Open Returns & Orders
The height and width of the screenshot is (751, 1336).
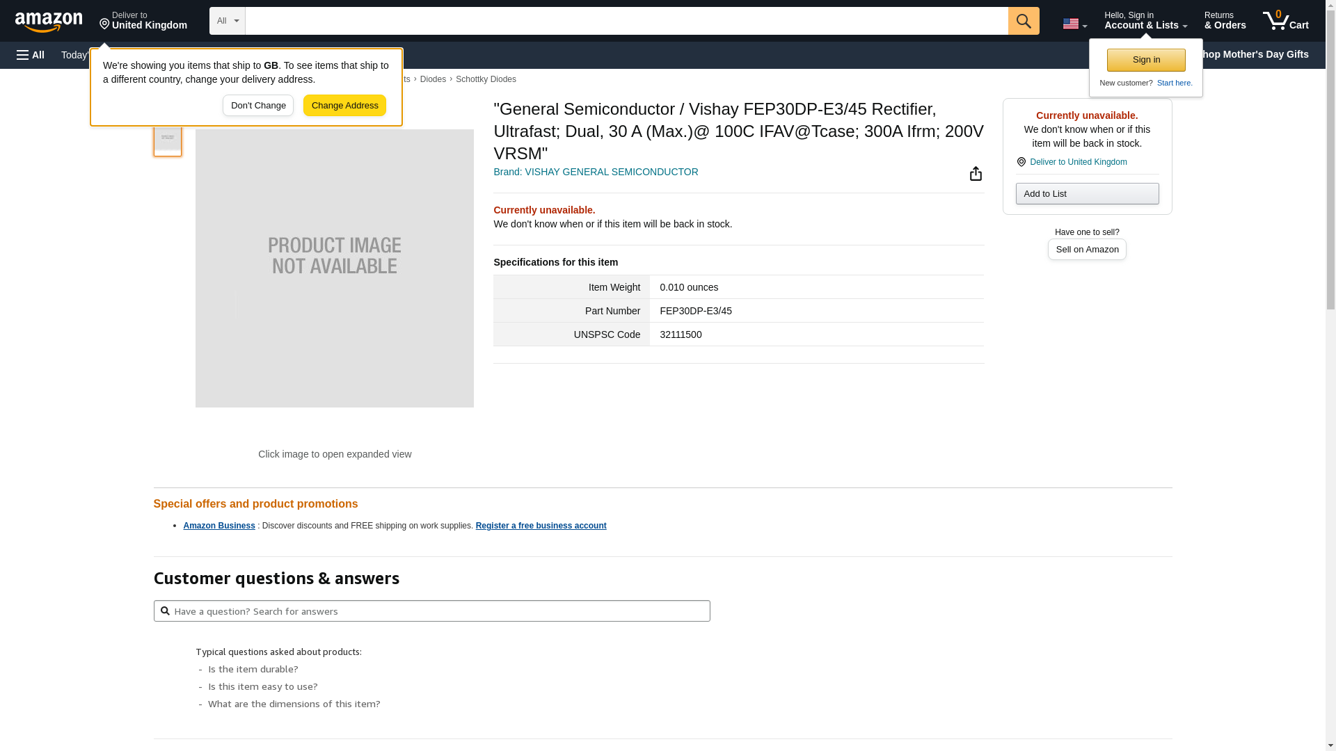point(1225,21)
